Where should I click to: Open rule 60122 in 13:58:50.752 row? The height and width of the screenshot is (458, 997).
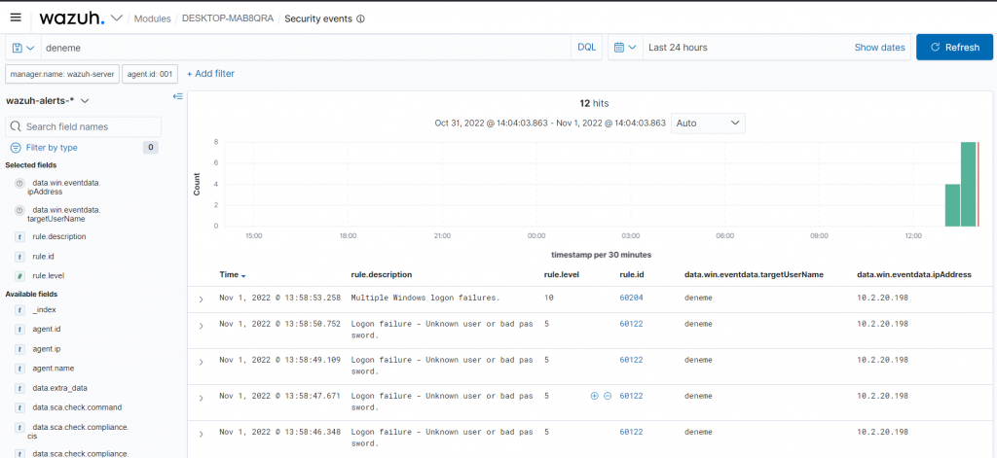coord(631,324)
